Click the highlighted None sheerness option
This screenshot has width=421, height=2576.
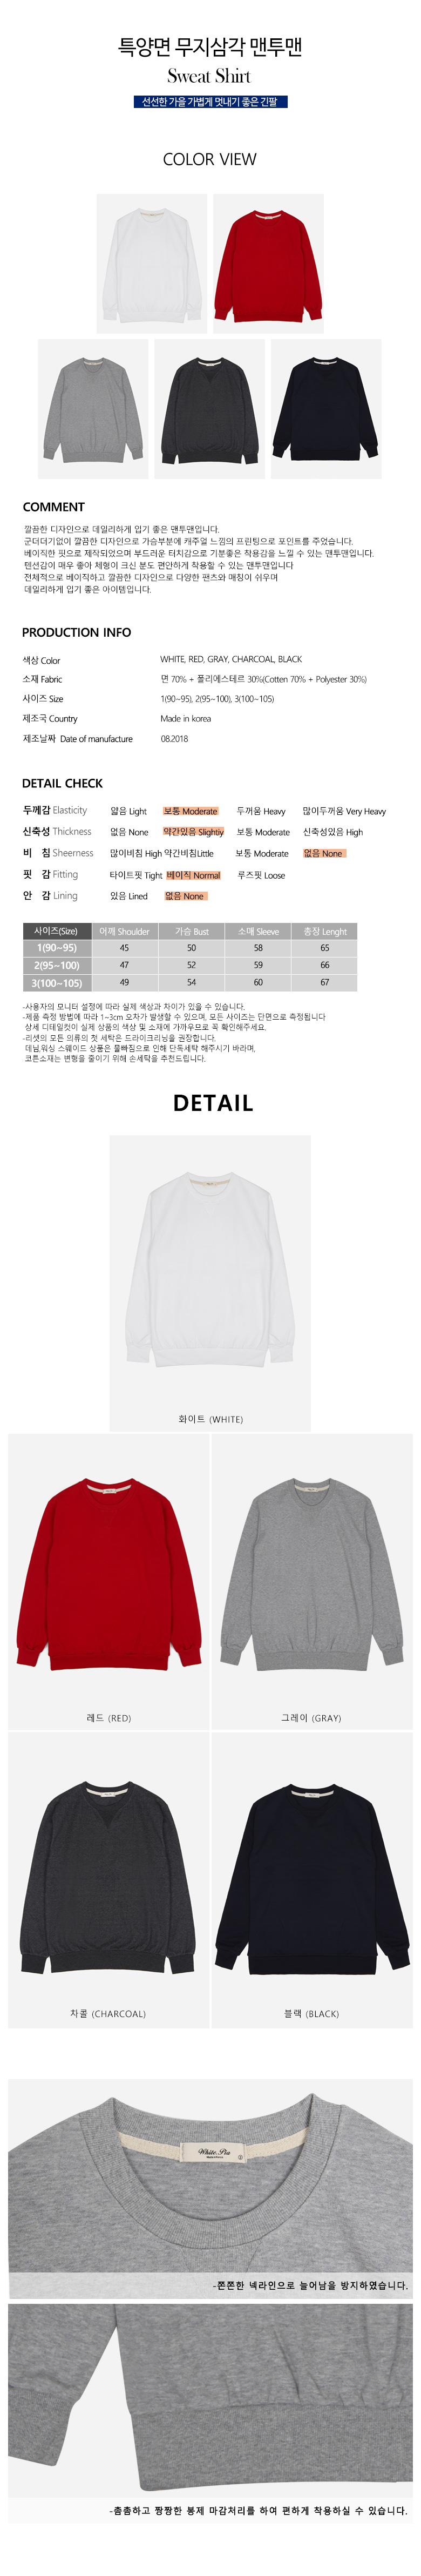(323, 853)
